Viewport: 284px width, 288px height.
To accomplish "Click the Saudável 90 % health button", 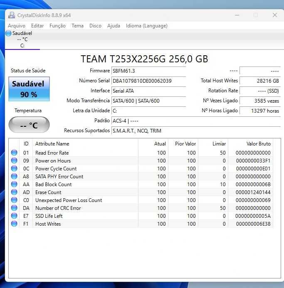I will 29,89.
